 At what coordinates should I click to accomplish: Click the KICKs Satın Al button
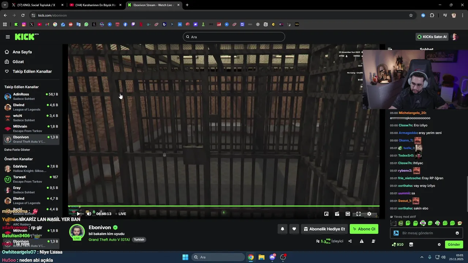point(432,37)
